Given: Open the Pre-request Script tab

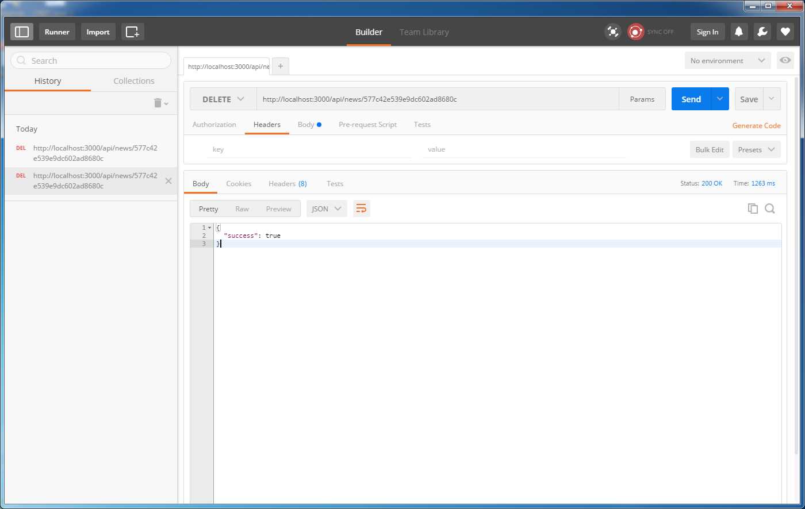Looking at the screenshot, I should click(368, 125).
